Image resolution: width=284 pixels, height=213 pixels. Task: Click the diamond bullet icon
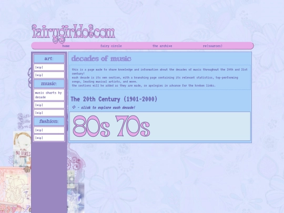pyautogui.click(x=74, y=107)
